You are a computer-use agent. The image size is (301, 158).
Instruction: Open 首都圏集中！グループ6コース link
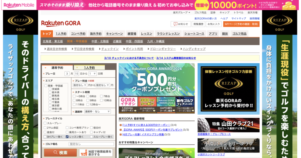click(x=214, y=134)
